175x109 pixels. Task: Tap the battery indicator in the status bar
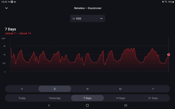click(x=173, y=2)
